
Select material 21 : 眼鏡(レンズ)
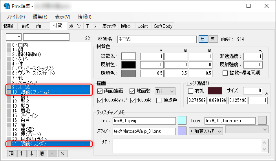pos(48,144)
